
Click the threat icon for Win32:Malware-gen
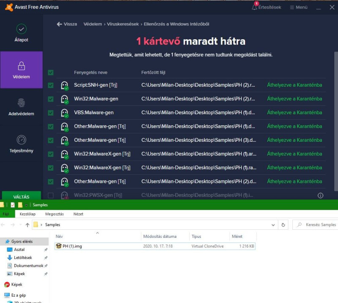[65, 99]
